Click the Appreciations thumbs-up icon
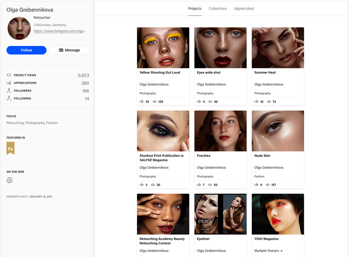The width and height of the screenshot is (349, 257). [x=9, y=83]
